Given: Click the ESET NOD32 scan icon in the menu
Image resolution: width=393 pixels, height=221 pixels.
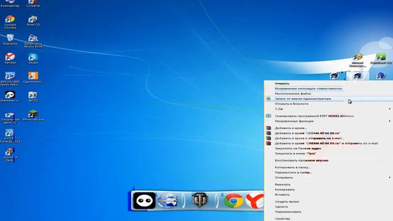Looking at the screenshot, I should (x=268, y=116).
